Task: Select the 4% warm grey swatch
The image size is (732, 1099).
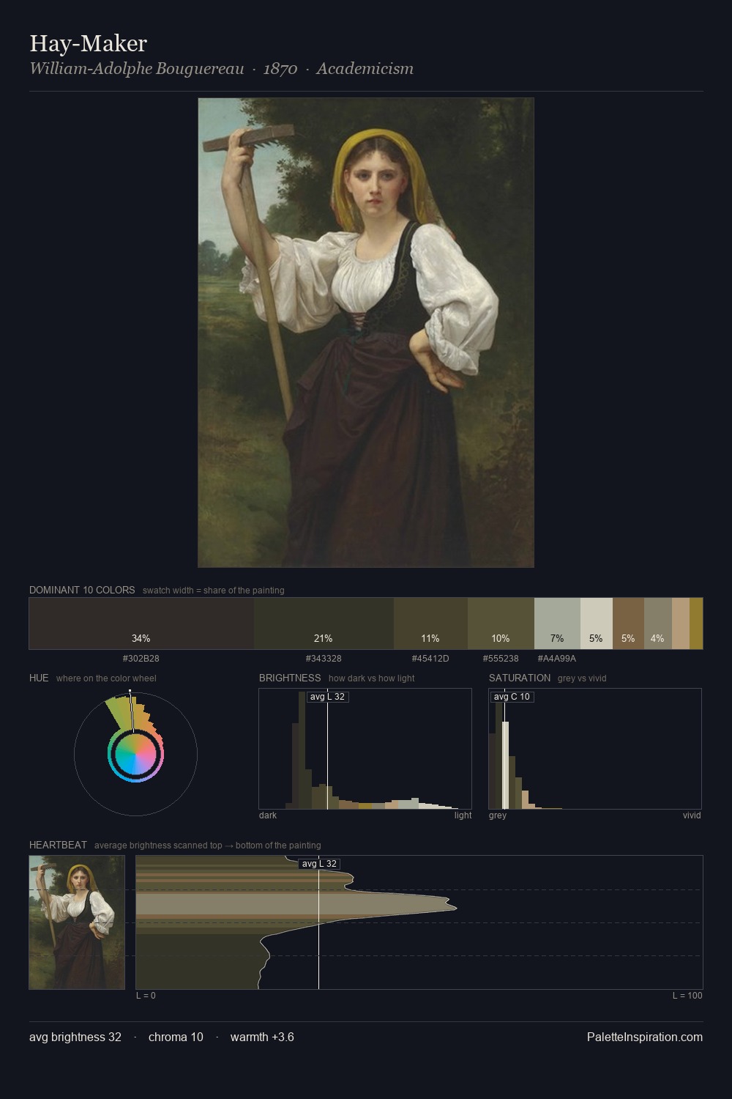Action: (658, 623)
